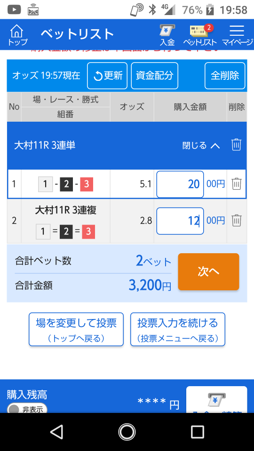Select 場を変更して投票 to return to Top
The image size is (254, 451).
point(76,329)
